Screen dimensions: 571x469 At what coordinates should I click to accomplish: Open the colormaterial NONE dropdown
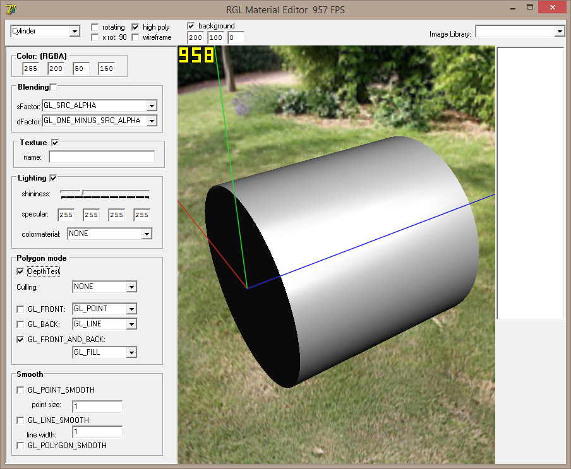(x=147, y=234)
